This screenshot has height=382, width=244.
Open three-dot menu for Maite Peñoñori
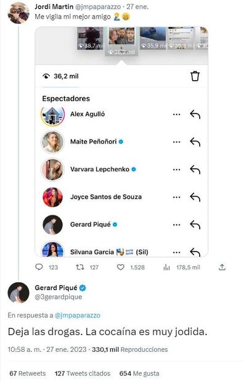tap(176, 142)
